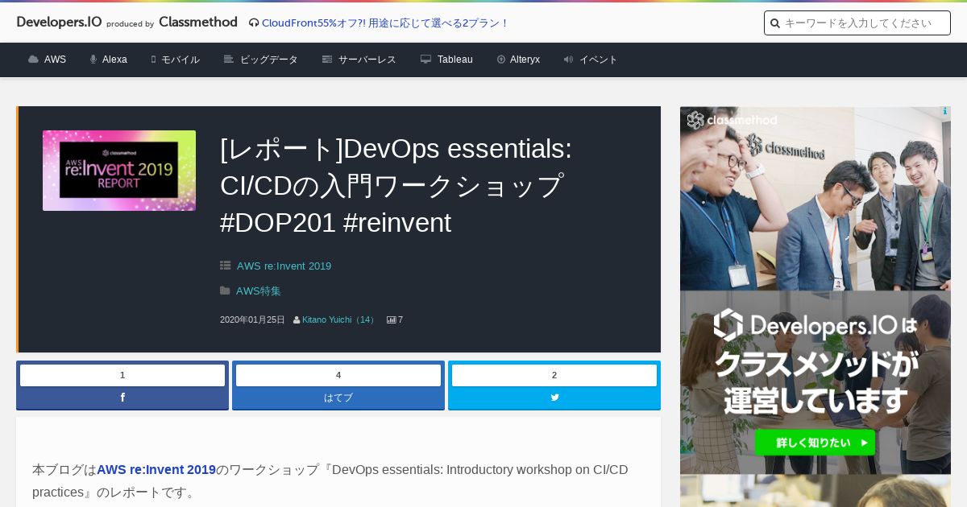The height and width of the screenshot is (507, 967).
Task: Share the article on Twitter
Action: click(554, 398)
